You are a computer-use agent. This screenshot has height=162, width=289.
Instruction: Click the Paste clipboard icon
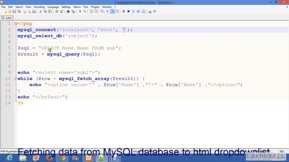tap(50, 12)
